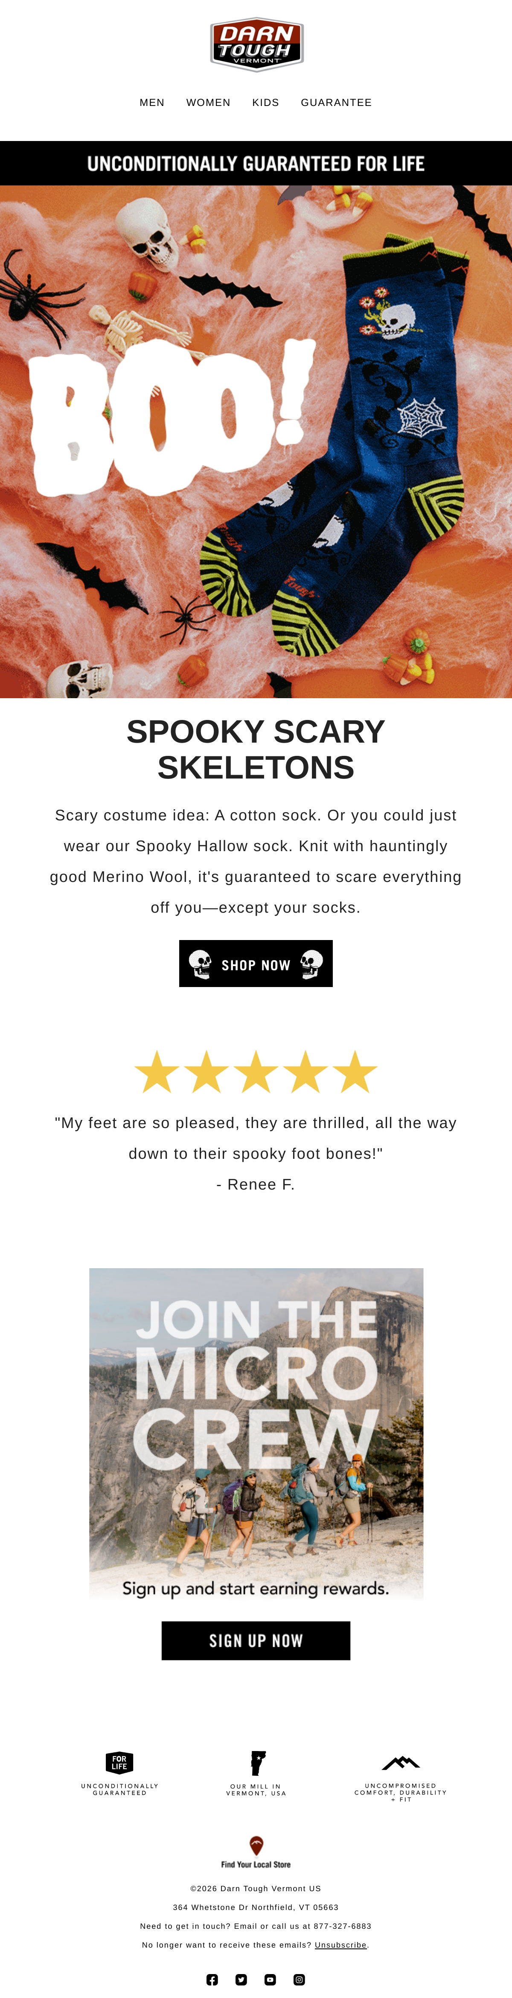Click the five gold stars rating
This screenshot has height=1998, width=512.
(256, 1072)
